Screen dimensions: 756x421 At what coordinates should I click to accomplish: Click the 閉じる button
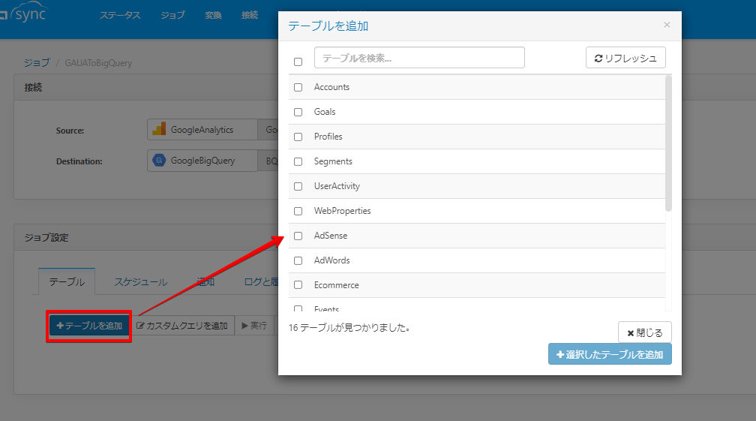tap(644, 332)
